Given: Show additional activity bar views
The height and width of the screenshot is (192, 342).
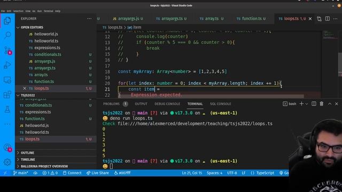Looking at the screenshot, I should [7, 124].
